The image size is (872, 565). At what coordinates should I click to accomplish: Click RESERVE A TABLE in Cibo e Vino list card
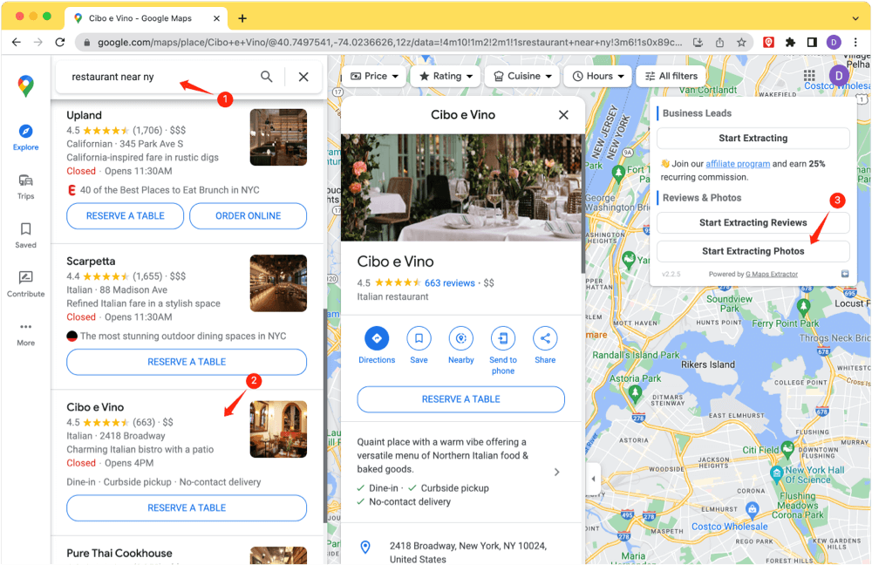tap(187, 508)
